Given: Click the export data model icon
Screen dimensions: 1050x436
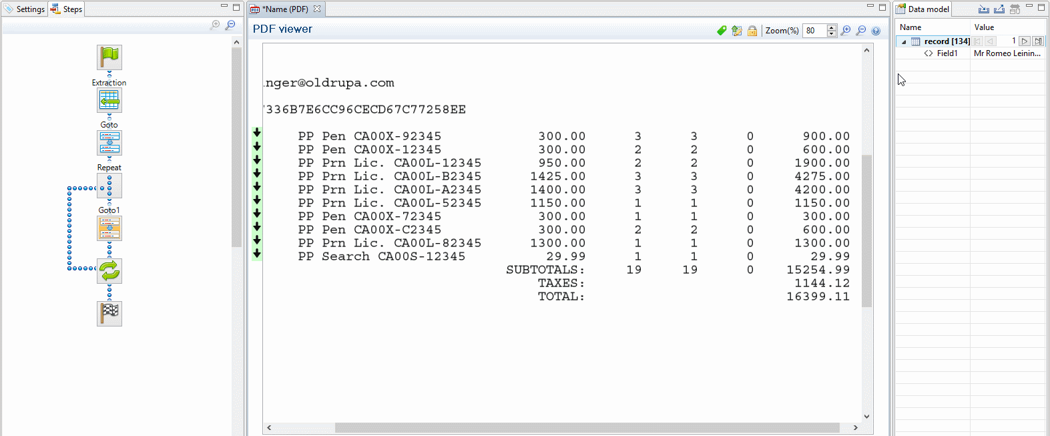Looking at the screenshot, I should click(999, 9).
